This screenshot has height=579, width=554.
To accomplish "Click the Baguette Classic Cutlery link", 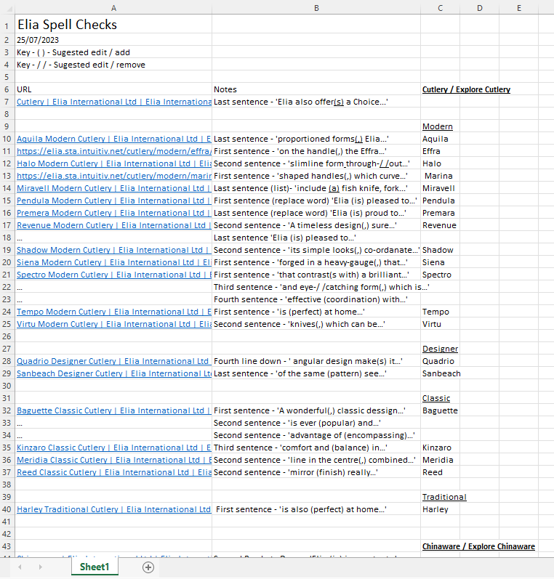I will click(113, 410).
